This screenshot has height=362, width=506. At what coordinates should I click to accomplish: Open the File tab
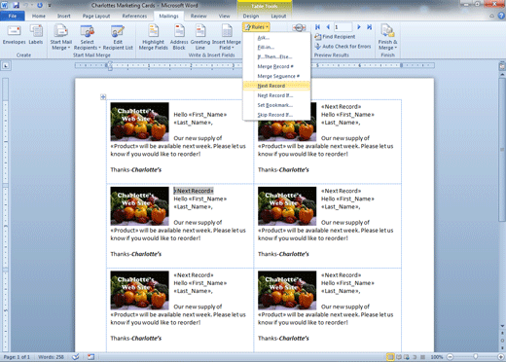[13, 16]
